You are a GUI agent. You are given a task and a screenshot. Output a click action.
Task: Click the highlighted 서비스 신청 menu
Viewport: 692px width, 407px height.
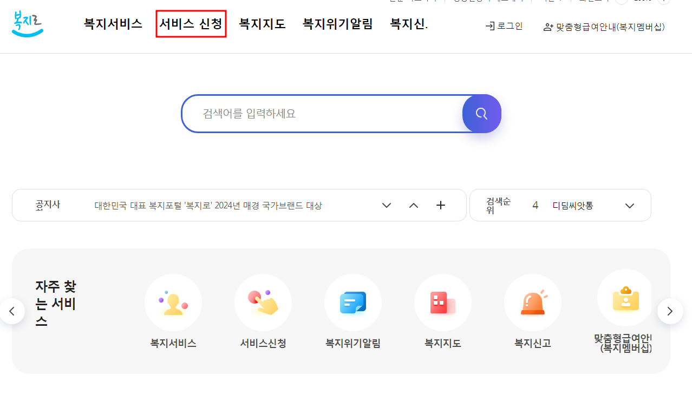[191, 24]
